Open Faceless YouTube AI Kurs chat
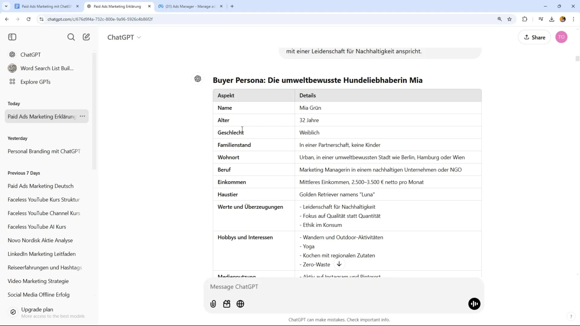The image size is (580, 326). [x=37, y=227]
